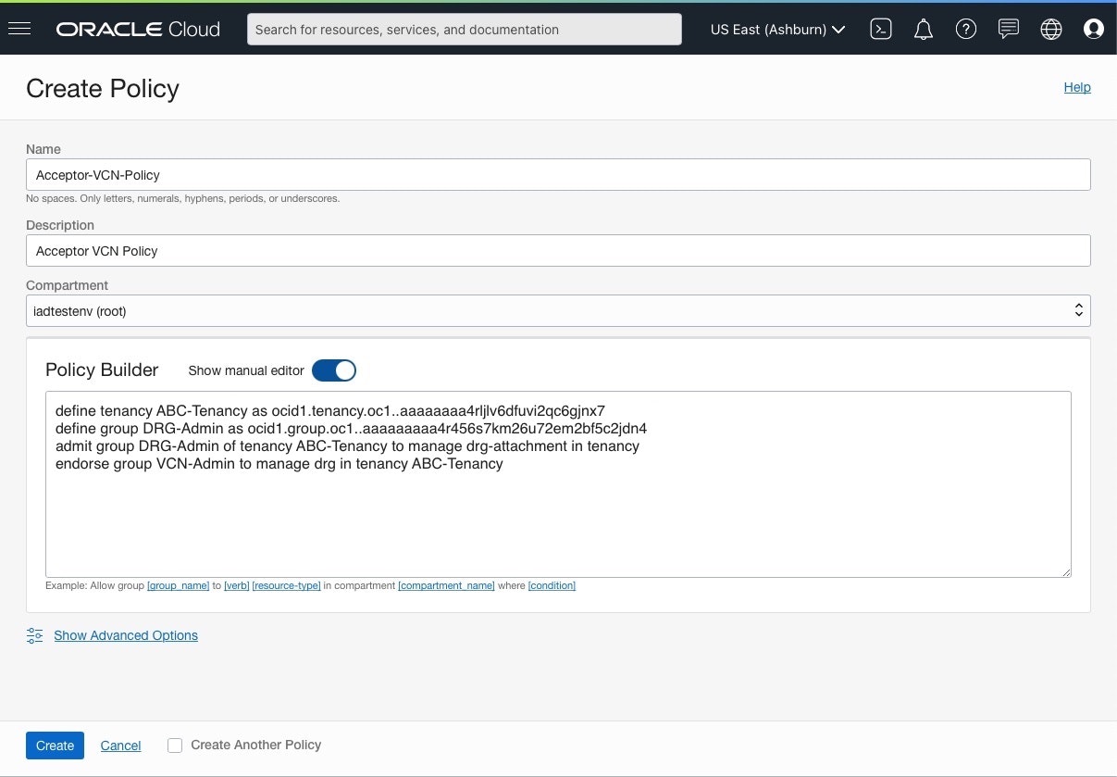
Task: Open the Compartment dropdown iadtestenv (root)
Action: 558,310
